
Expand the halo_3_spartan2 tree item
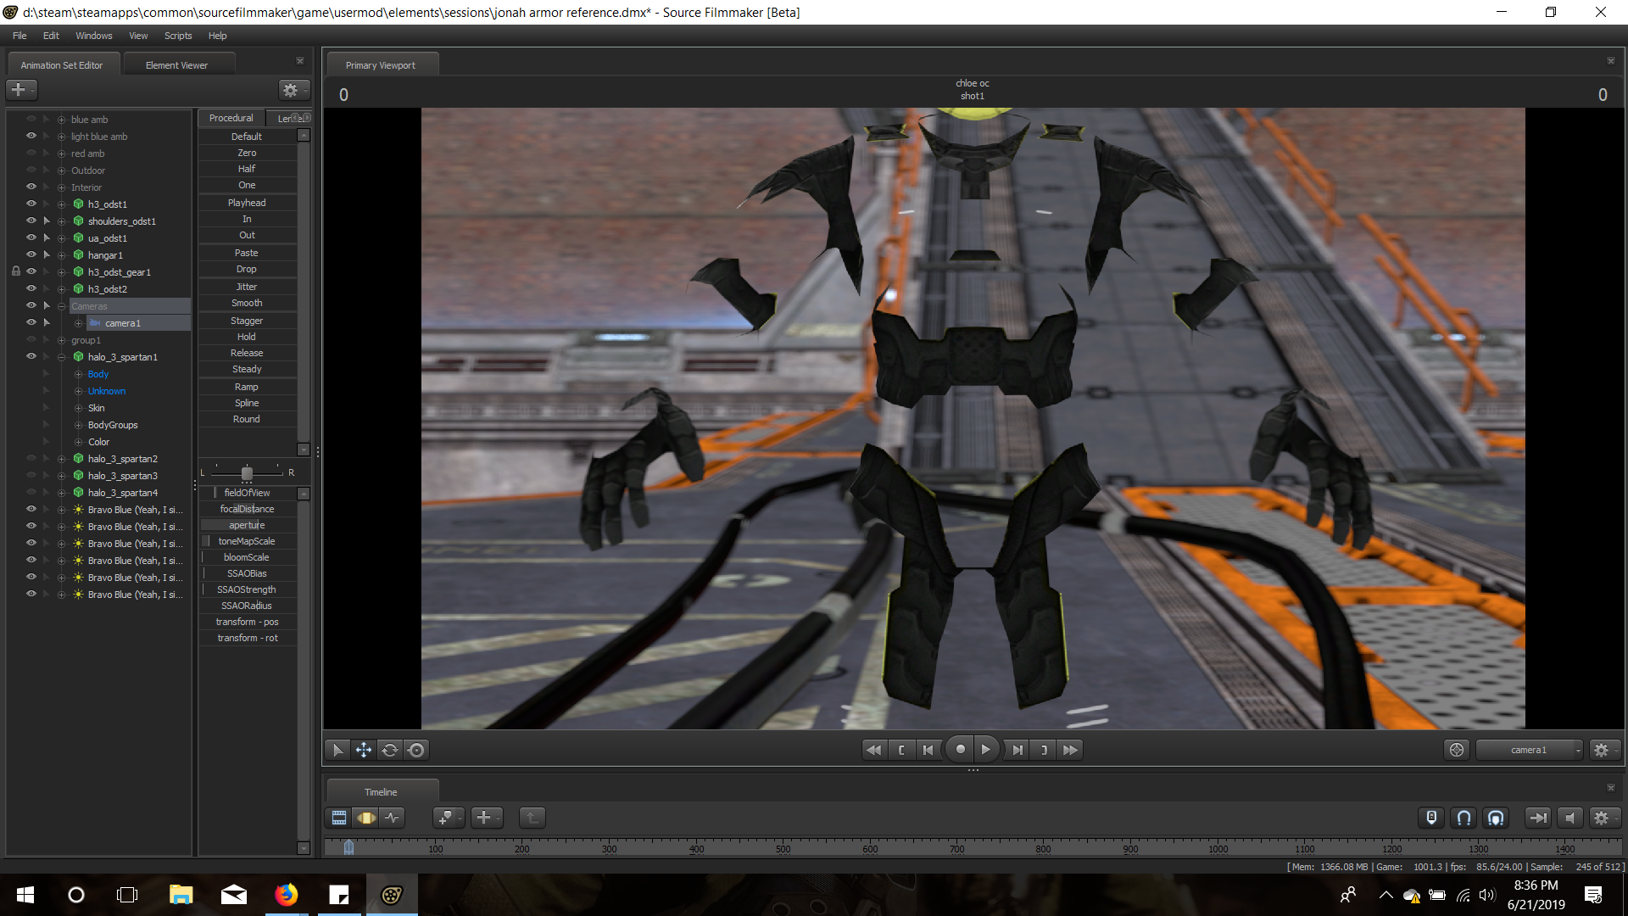(x=61, y=459)
